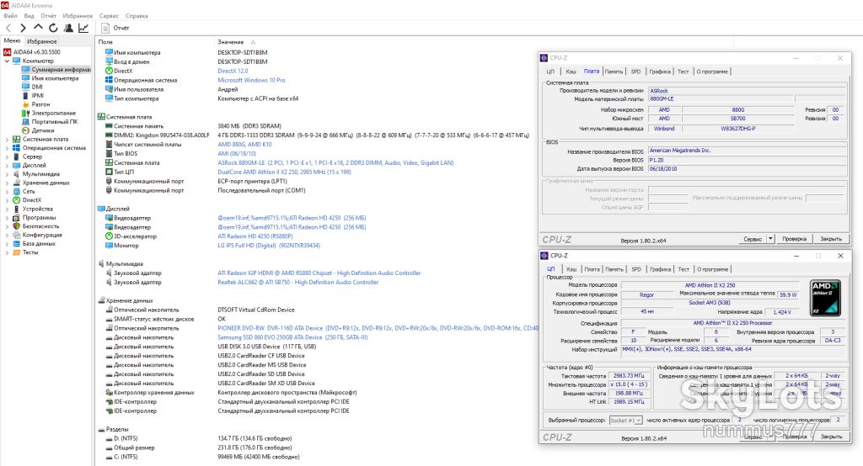Click the user silhouette icon in AIDA64 toolbar
863x466 pixels.
click(x=69, y=28)
